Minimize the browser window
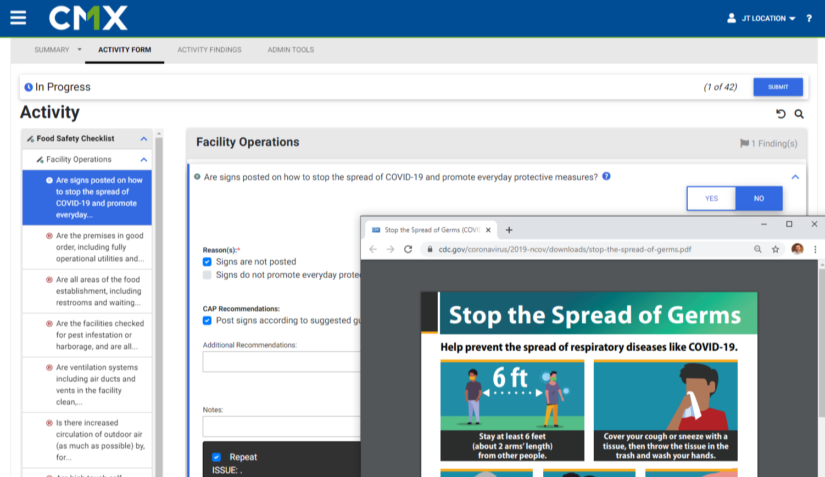The image size is (825, 477). [763, 224]
